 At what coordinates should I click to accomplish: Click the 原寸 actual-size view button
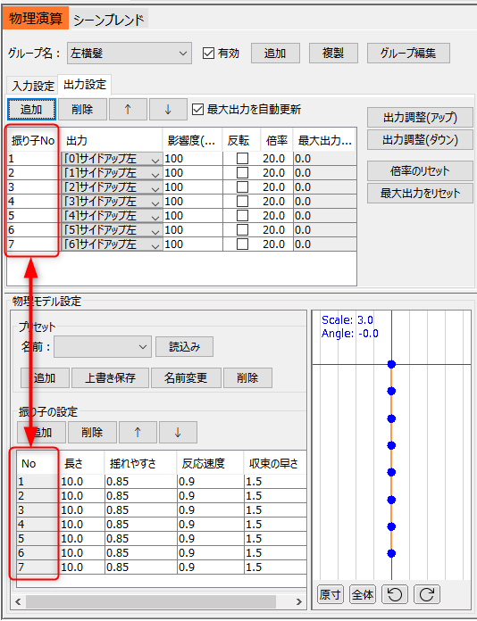click(330, 594)
